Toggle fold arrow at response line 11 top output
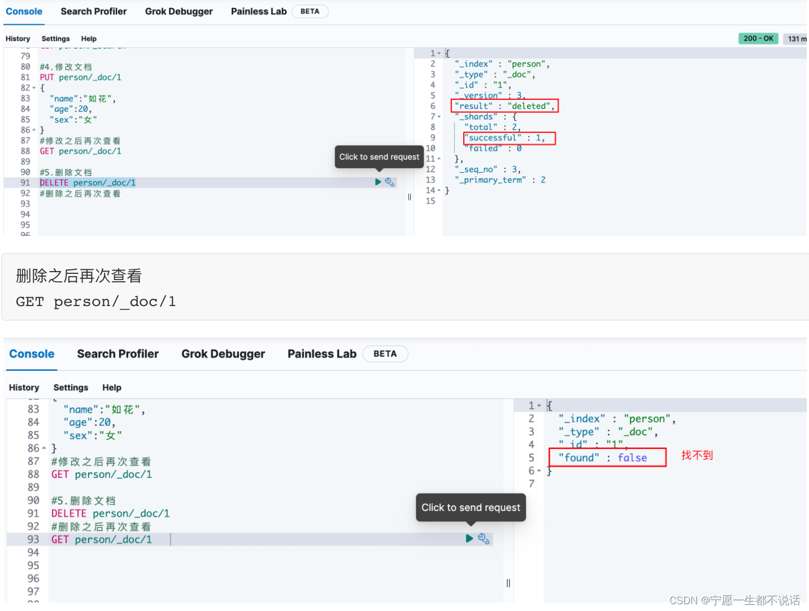Screen dimensions: 809x611 (x=439, y=159)
